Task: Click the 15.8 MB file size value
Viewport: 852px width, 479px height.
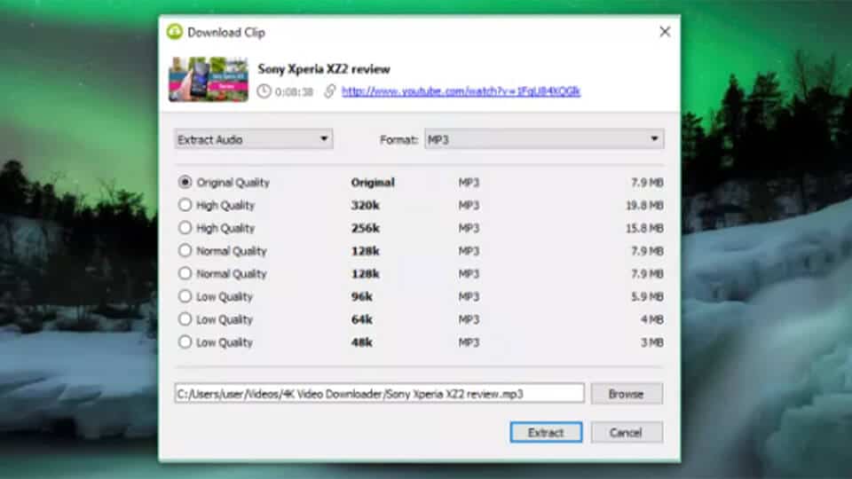Action: (x=644, y=228)
